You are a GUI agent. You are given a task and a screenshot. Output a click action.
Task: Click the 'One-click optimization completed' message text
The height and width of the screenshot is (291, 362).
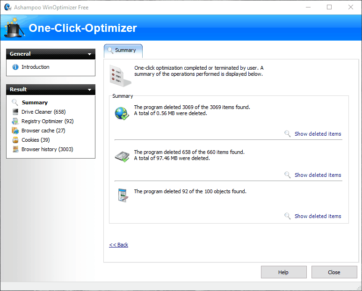(x=199, y=71)
